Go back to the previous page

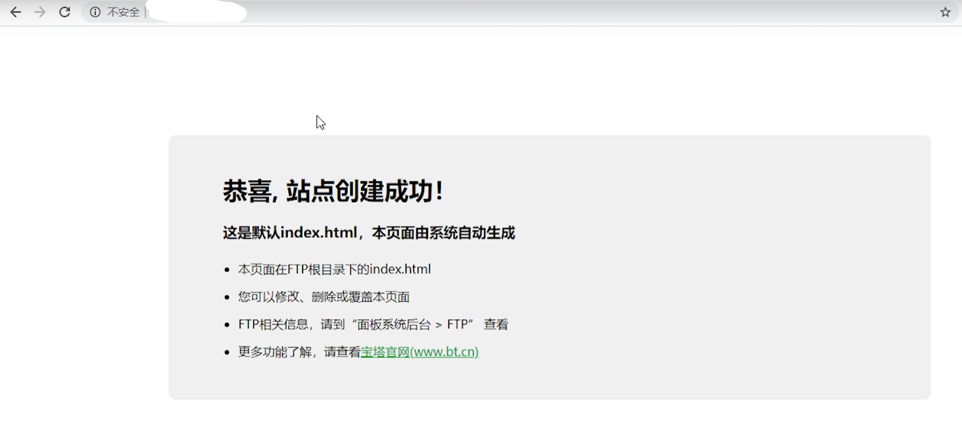pyautogui.click(x=15, y=12)
